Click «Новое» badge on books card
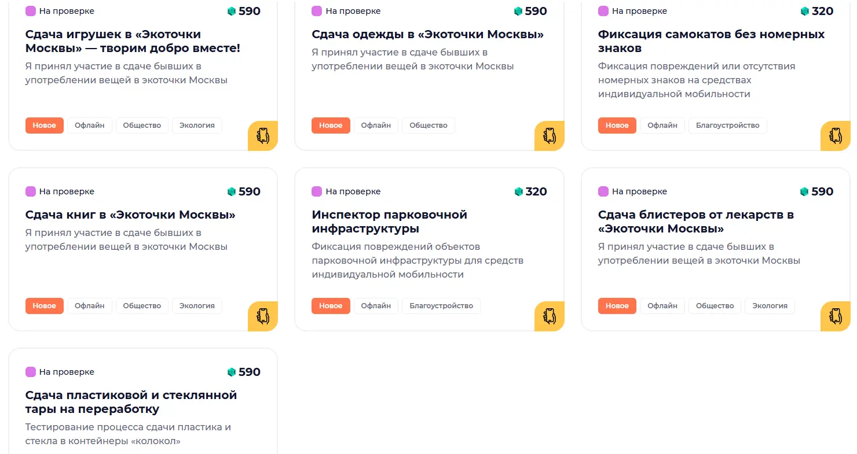 pyautogui.click(x=45, y=306)
